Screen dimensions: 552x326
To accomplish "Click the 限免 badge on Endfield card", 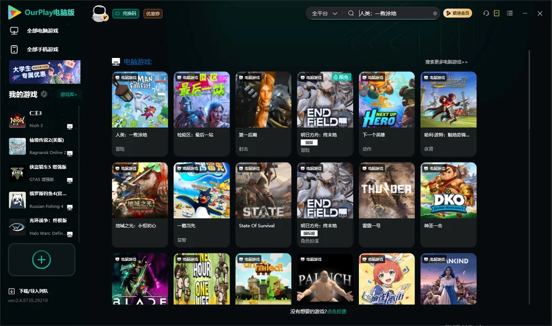I will tap(342, 77).
